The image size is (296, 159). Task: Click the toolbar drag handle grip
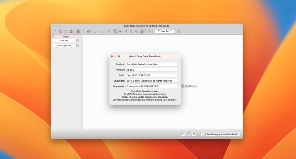pyautogui.click(x=52, y=32)
